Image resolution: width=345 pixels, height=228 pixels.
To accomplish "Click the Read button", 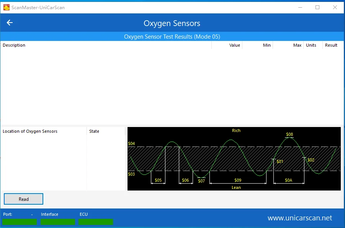I will coord(23,199).
